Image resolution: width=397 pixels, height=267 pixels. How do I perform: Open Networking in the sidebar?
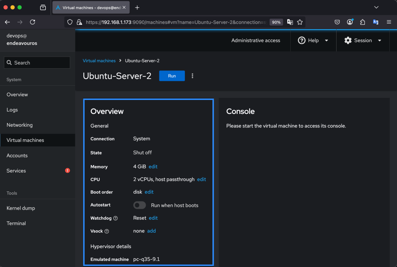pyautogui.click(x=19, y=125)
